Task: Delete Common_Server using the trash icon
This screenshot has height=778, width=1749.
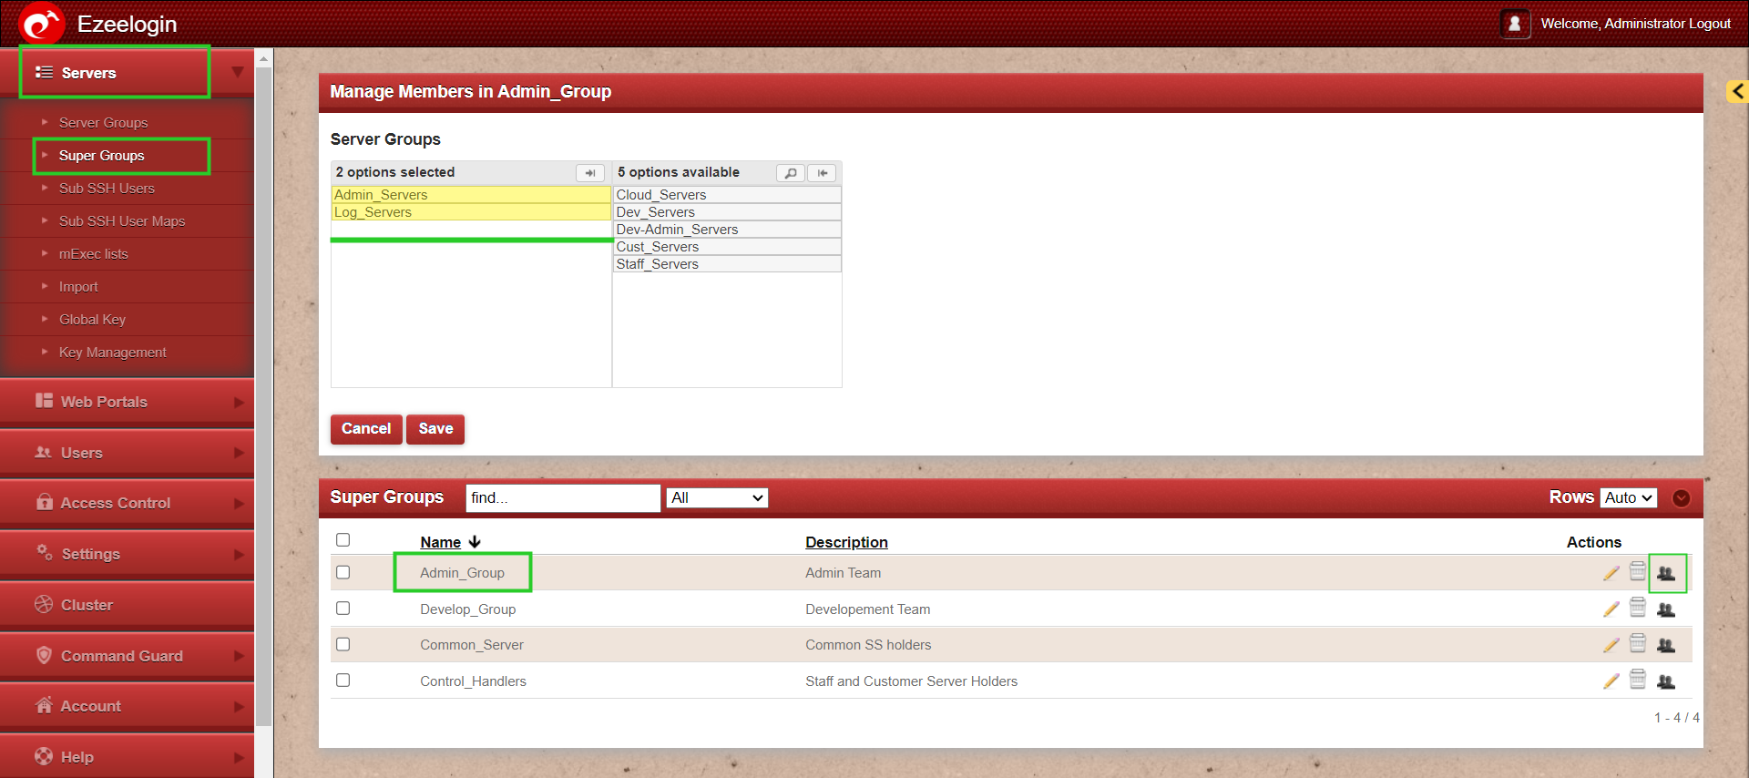Action: pos(1638,643)
